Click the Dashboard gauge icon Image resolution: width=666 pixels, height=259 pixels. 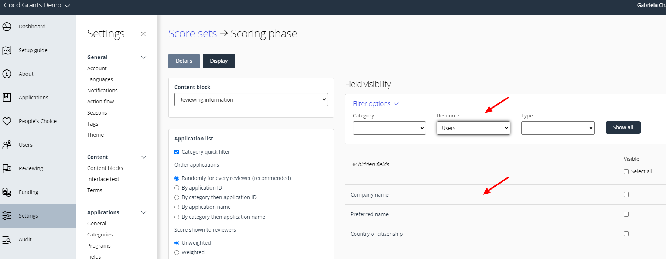click(x=7, y=27)
